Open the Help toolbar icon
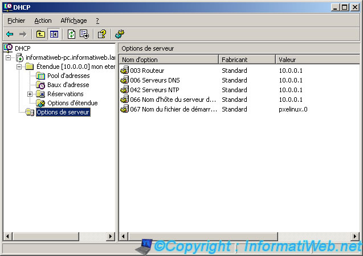 (101, 34)
